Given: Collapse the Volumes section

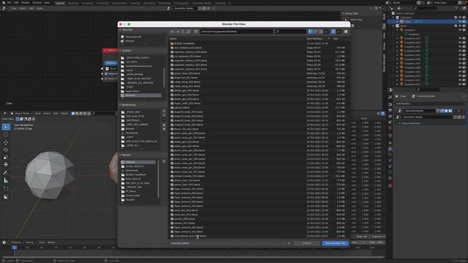Looking at the screenshot, I should coord(120,30).
